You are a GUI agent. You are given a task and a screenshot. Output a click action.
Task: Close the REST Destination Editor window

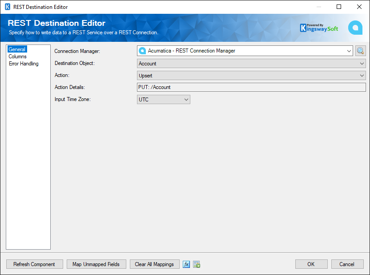(359, 7)
